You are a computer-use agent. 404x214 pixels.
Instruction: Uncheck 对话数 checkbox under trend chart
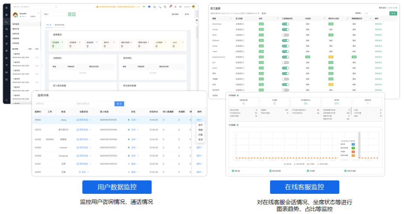(x=308, y=171)
